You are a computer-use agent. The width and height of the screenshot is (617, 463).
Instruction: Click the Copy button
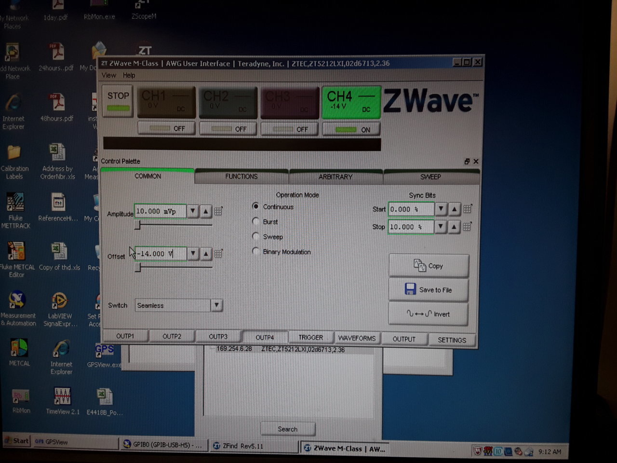click(x=429, y=266)
